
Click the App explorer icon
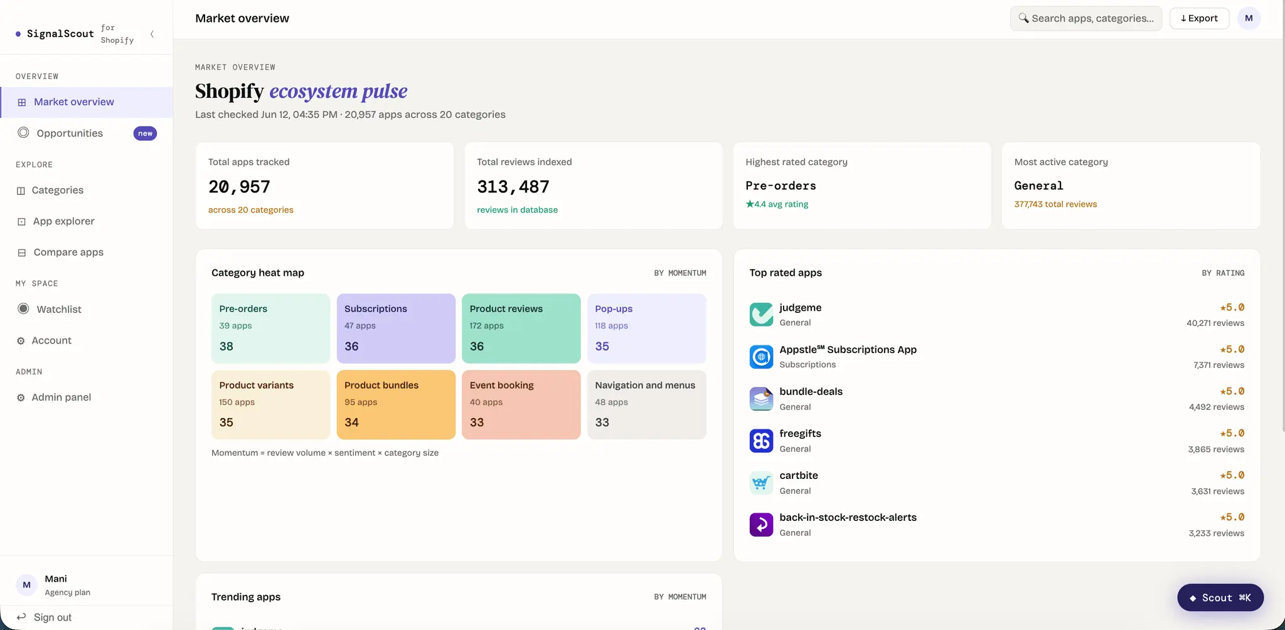21,221
